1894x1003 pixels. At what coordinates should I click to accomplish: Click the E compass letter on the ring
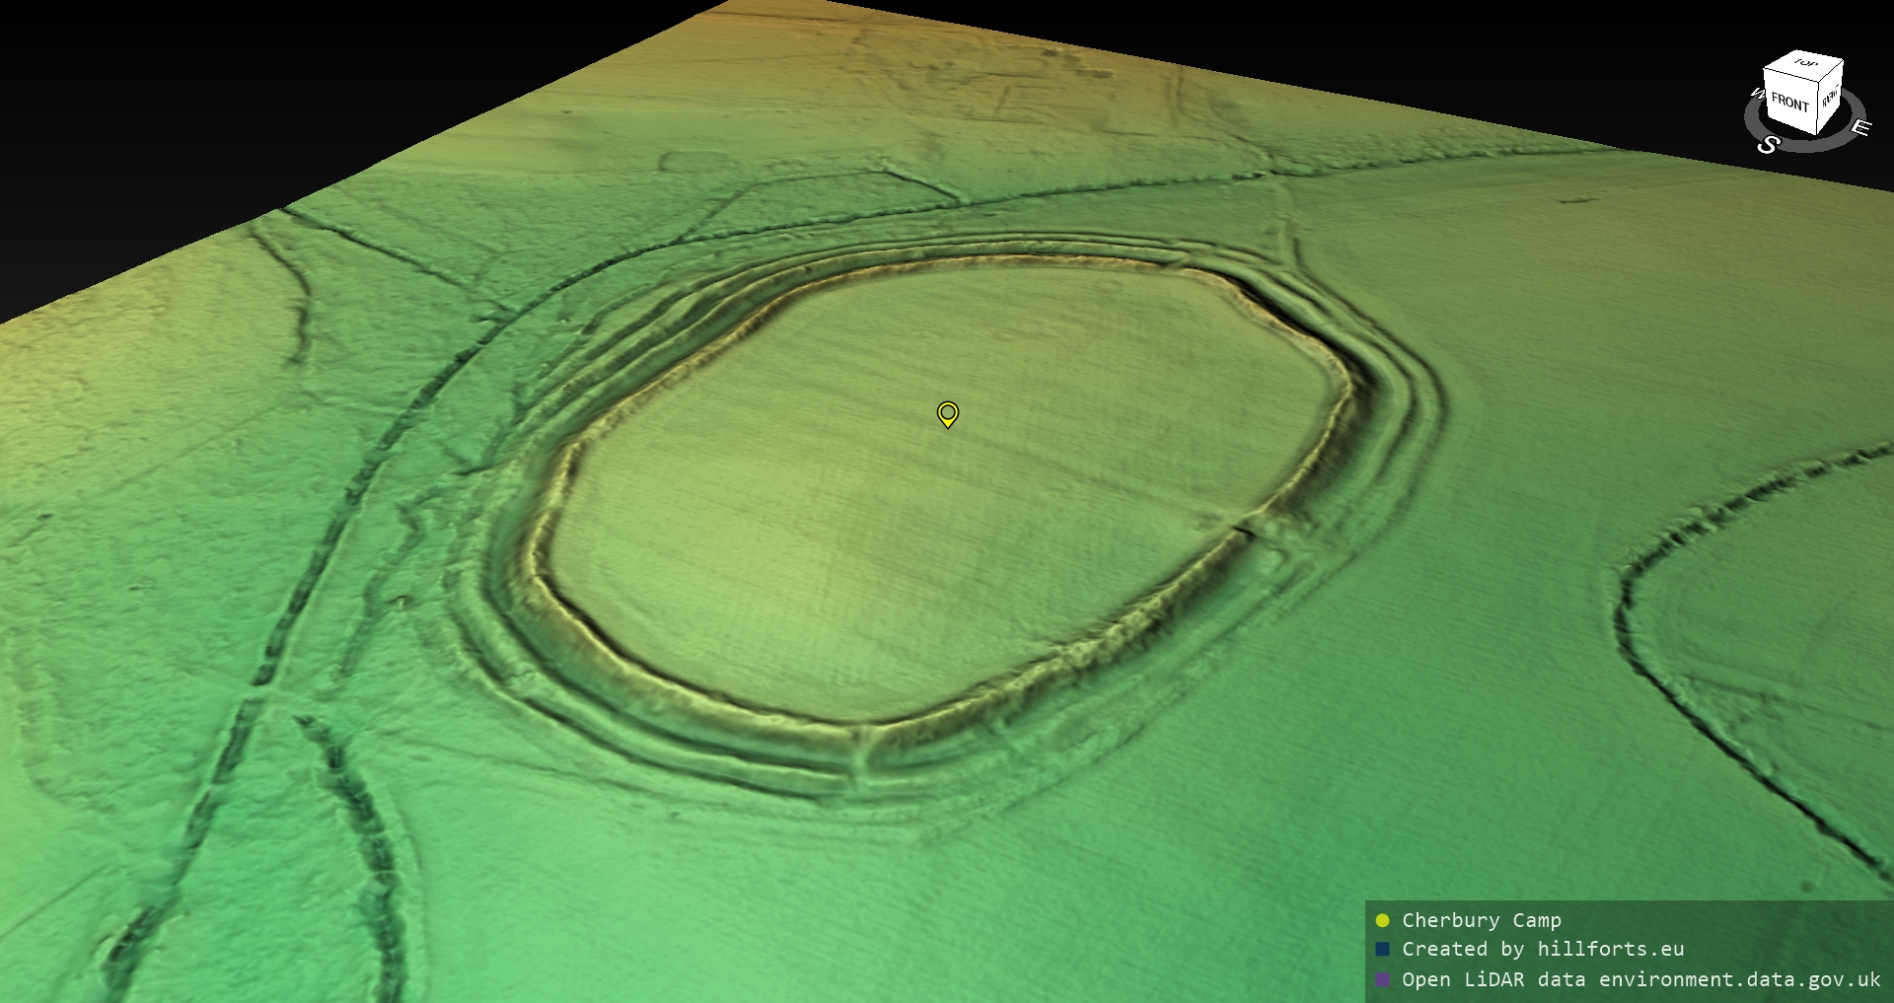1859,128
